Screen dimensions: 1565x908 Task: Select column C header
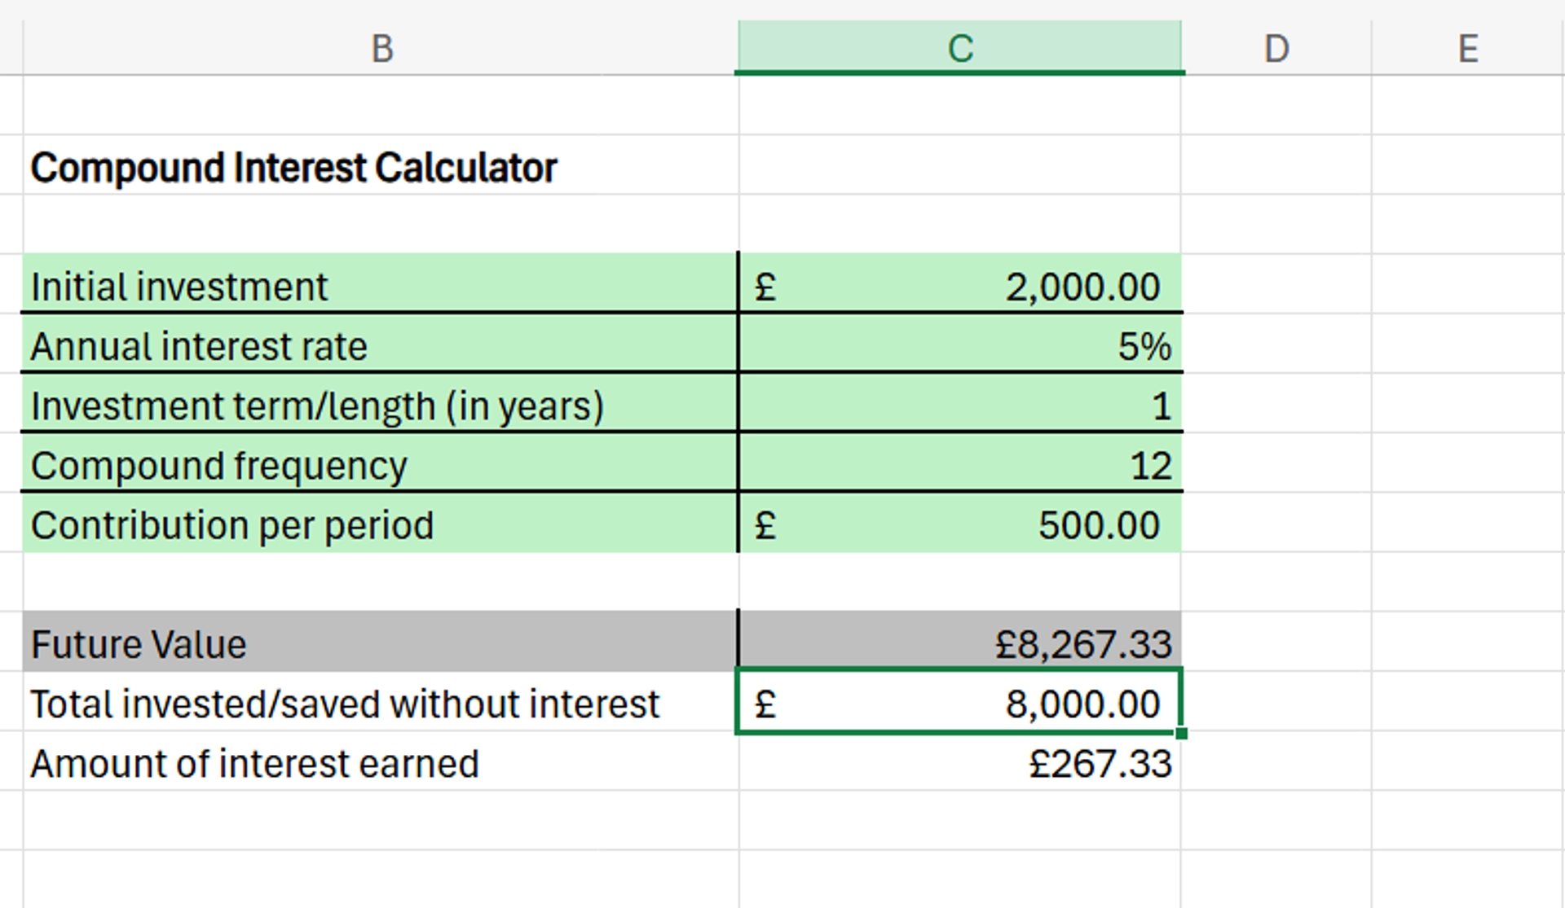pyautogui.click(x=959, y=49)
